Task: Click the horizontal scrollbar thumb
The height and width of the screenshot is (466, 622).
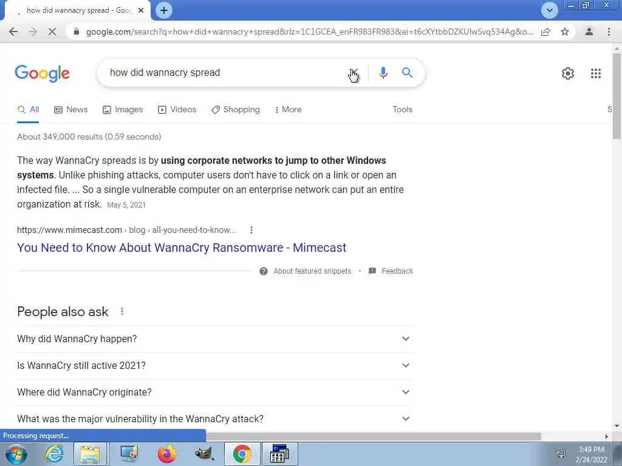Action: click(373, 436)
